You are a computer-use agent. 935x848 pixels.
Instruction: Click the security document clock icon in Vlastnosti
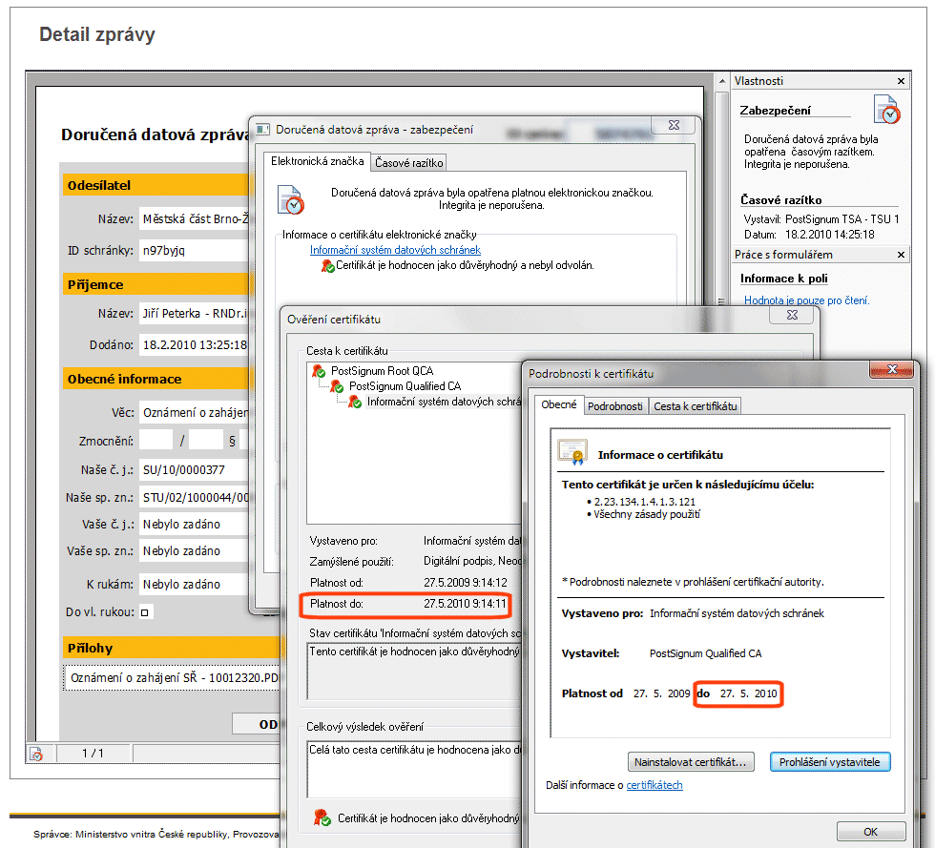click(886, 109)
